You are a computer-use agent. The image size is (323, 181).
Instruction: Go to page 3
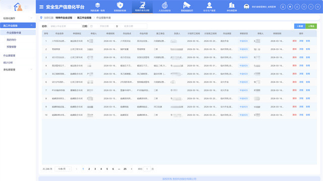tap(95, 169)
